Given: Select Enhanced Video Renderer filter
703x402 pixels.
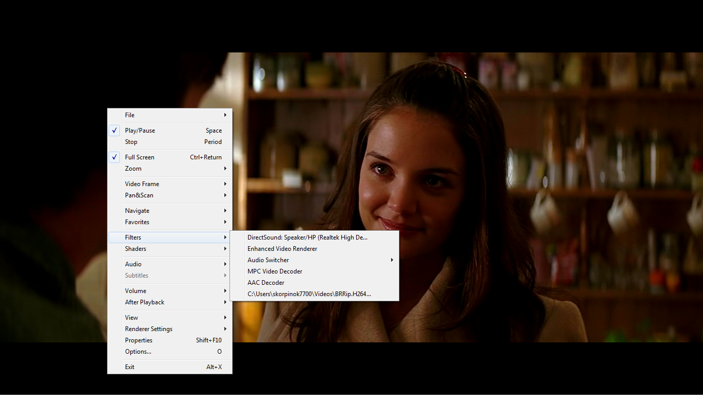Looking at the screenshot, I should pyautogui.click(x=314, y=249).
